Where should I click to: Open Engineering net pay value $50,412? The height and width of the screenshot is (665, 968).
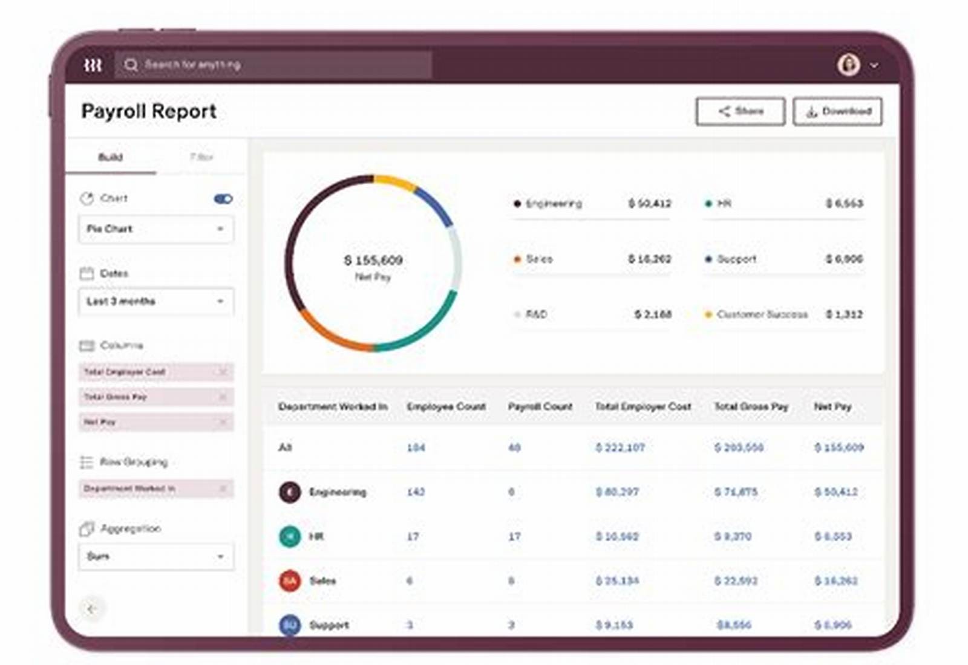[x=836, y=492]
